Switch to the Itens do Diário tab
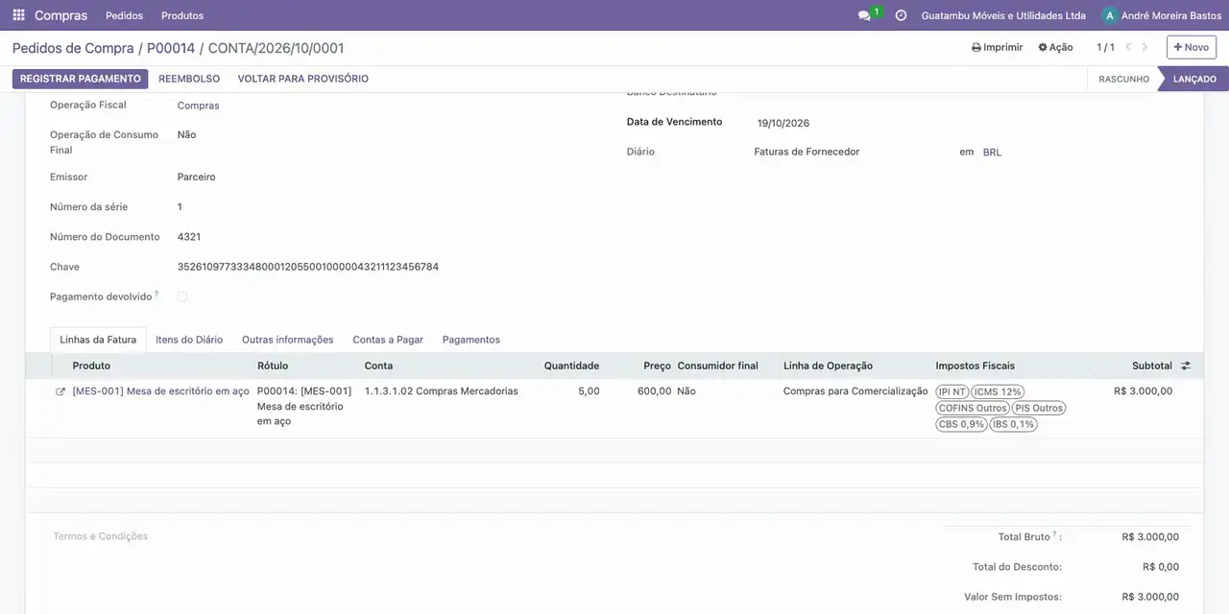Screen dimensions: 1229x614 pyautogui.click(x=189, y=340)
